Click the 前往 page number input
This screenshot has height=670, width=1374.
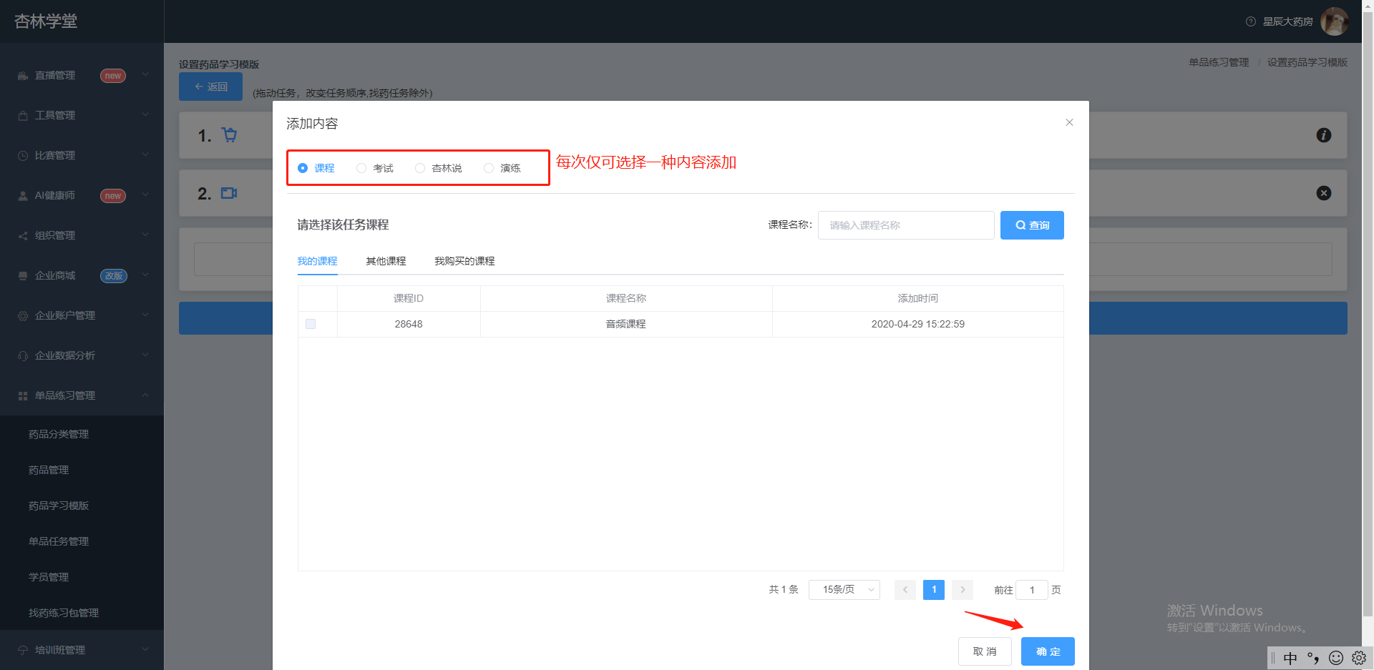point(1032,590)
